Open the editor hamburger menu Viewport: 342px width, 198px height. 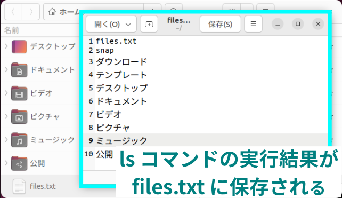point(253,24)
